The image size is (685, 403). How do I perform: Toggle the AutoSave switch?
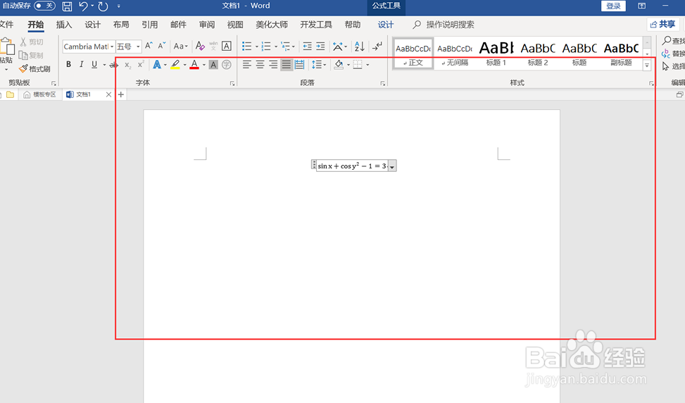(x=44, y=6)
